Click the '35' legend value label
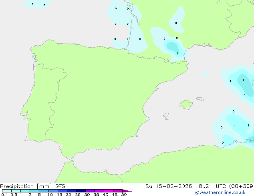This screenshot has height=196, width=254. pos(96,194)
